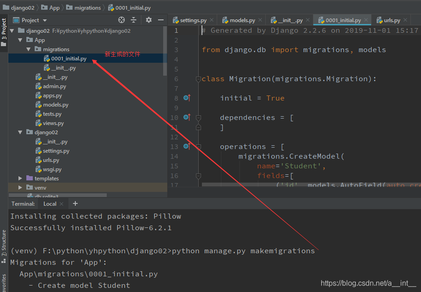Expand the venv folder
Image resolution: width=421 pixels, height=292 pixels.
(x=20, y=188)
